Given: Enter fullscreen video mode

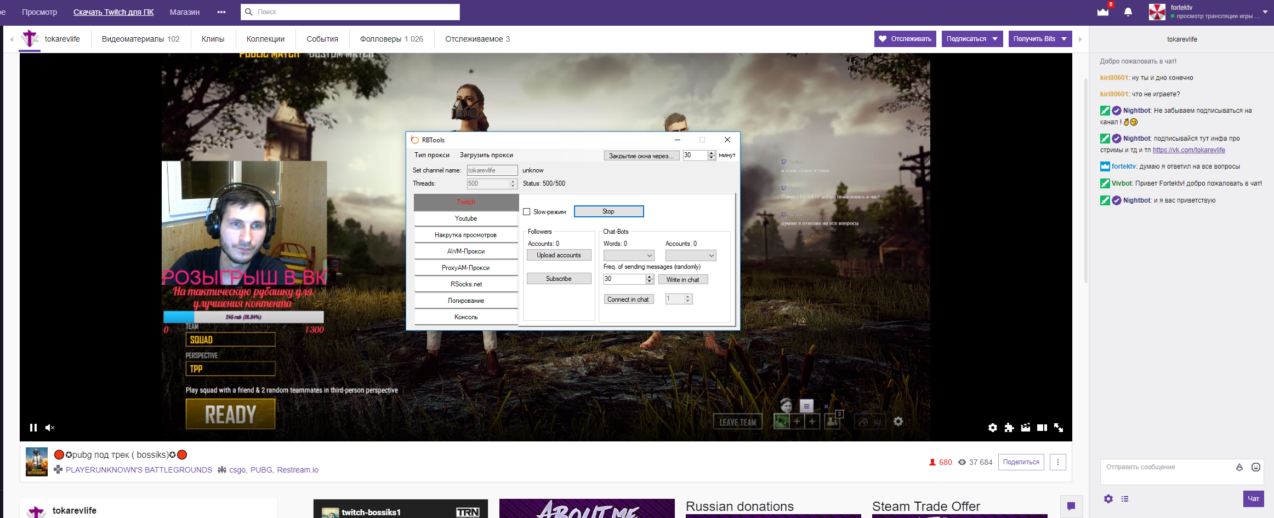Looking at the screenshot, I should [1059, 428].
